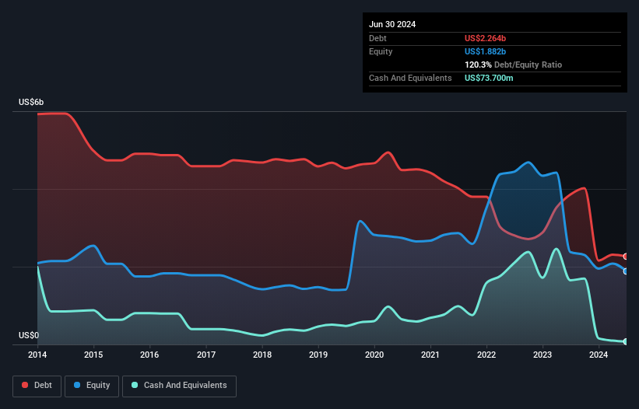Click the 2015 x-axis label
Viewport: 639px width, 409px height.
[93, 355]
